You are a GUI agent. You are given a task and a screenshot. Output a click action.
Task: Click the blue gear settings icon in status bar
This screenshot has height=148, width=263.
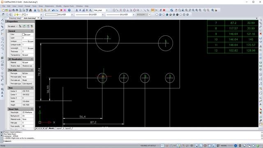235,146
